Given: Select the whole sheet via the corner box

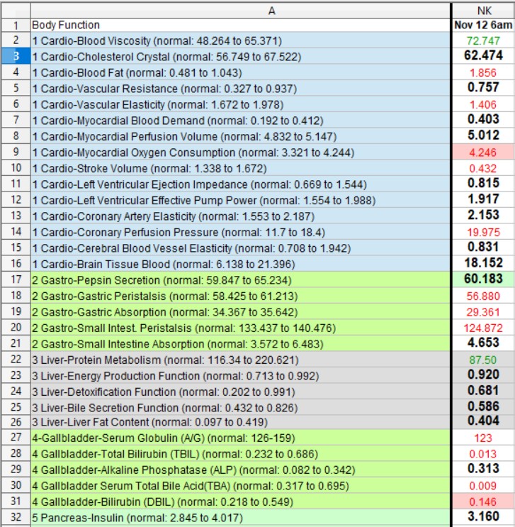Looking at the screenshot, I should (x=15, y=10).
